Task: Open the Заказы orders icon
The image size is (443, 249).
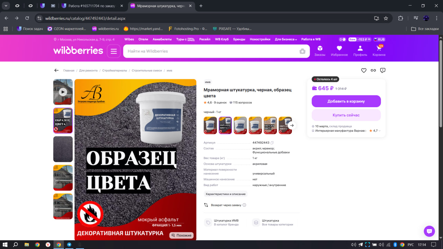Action: (x=320, y=51)
